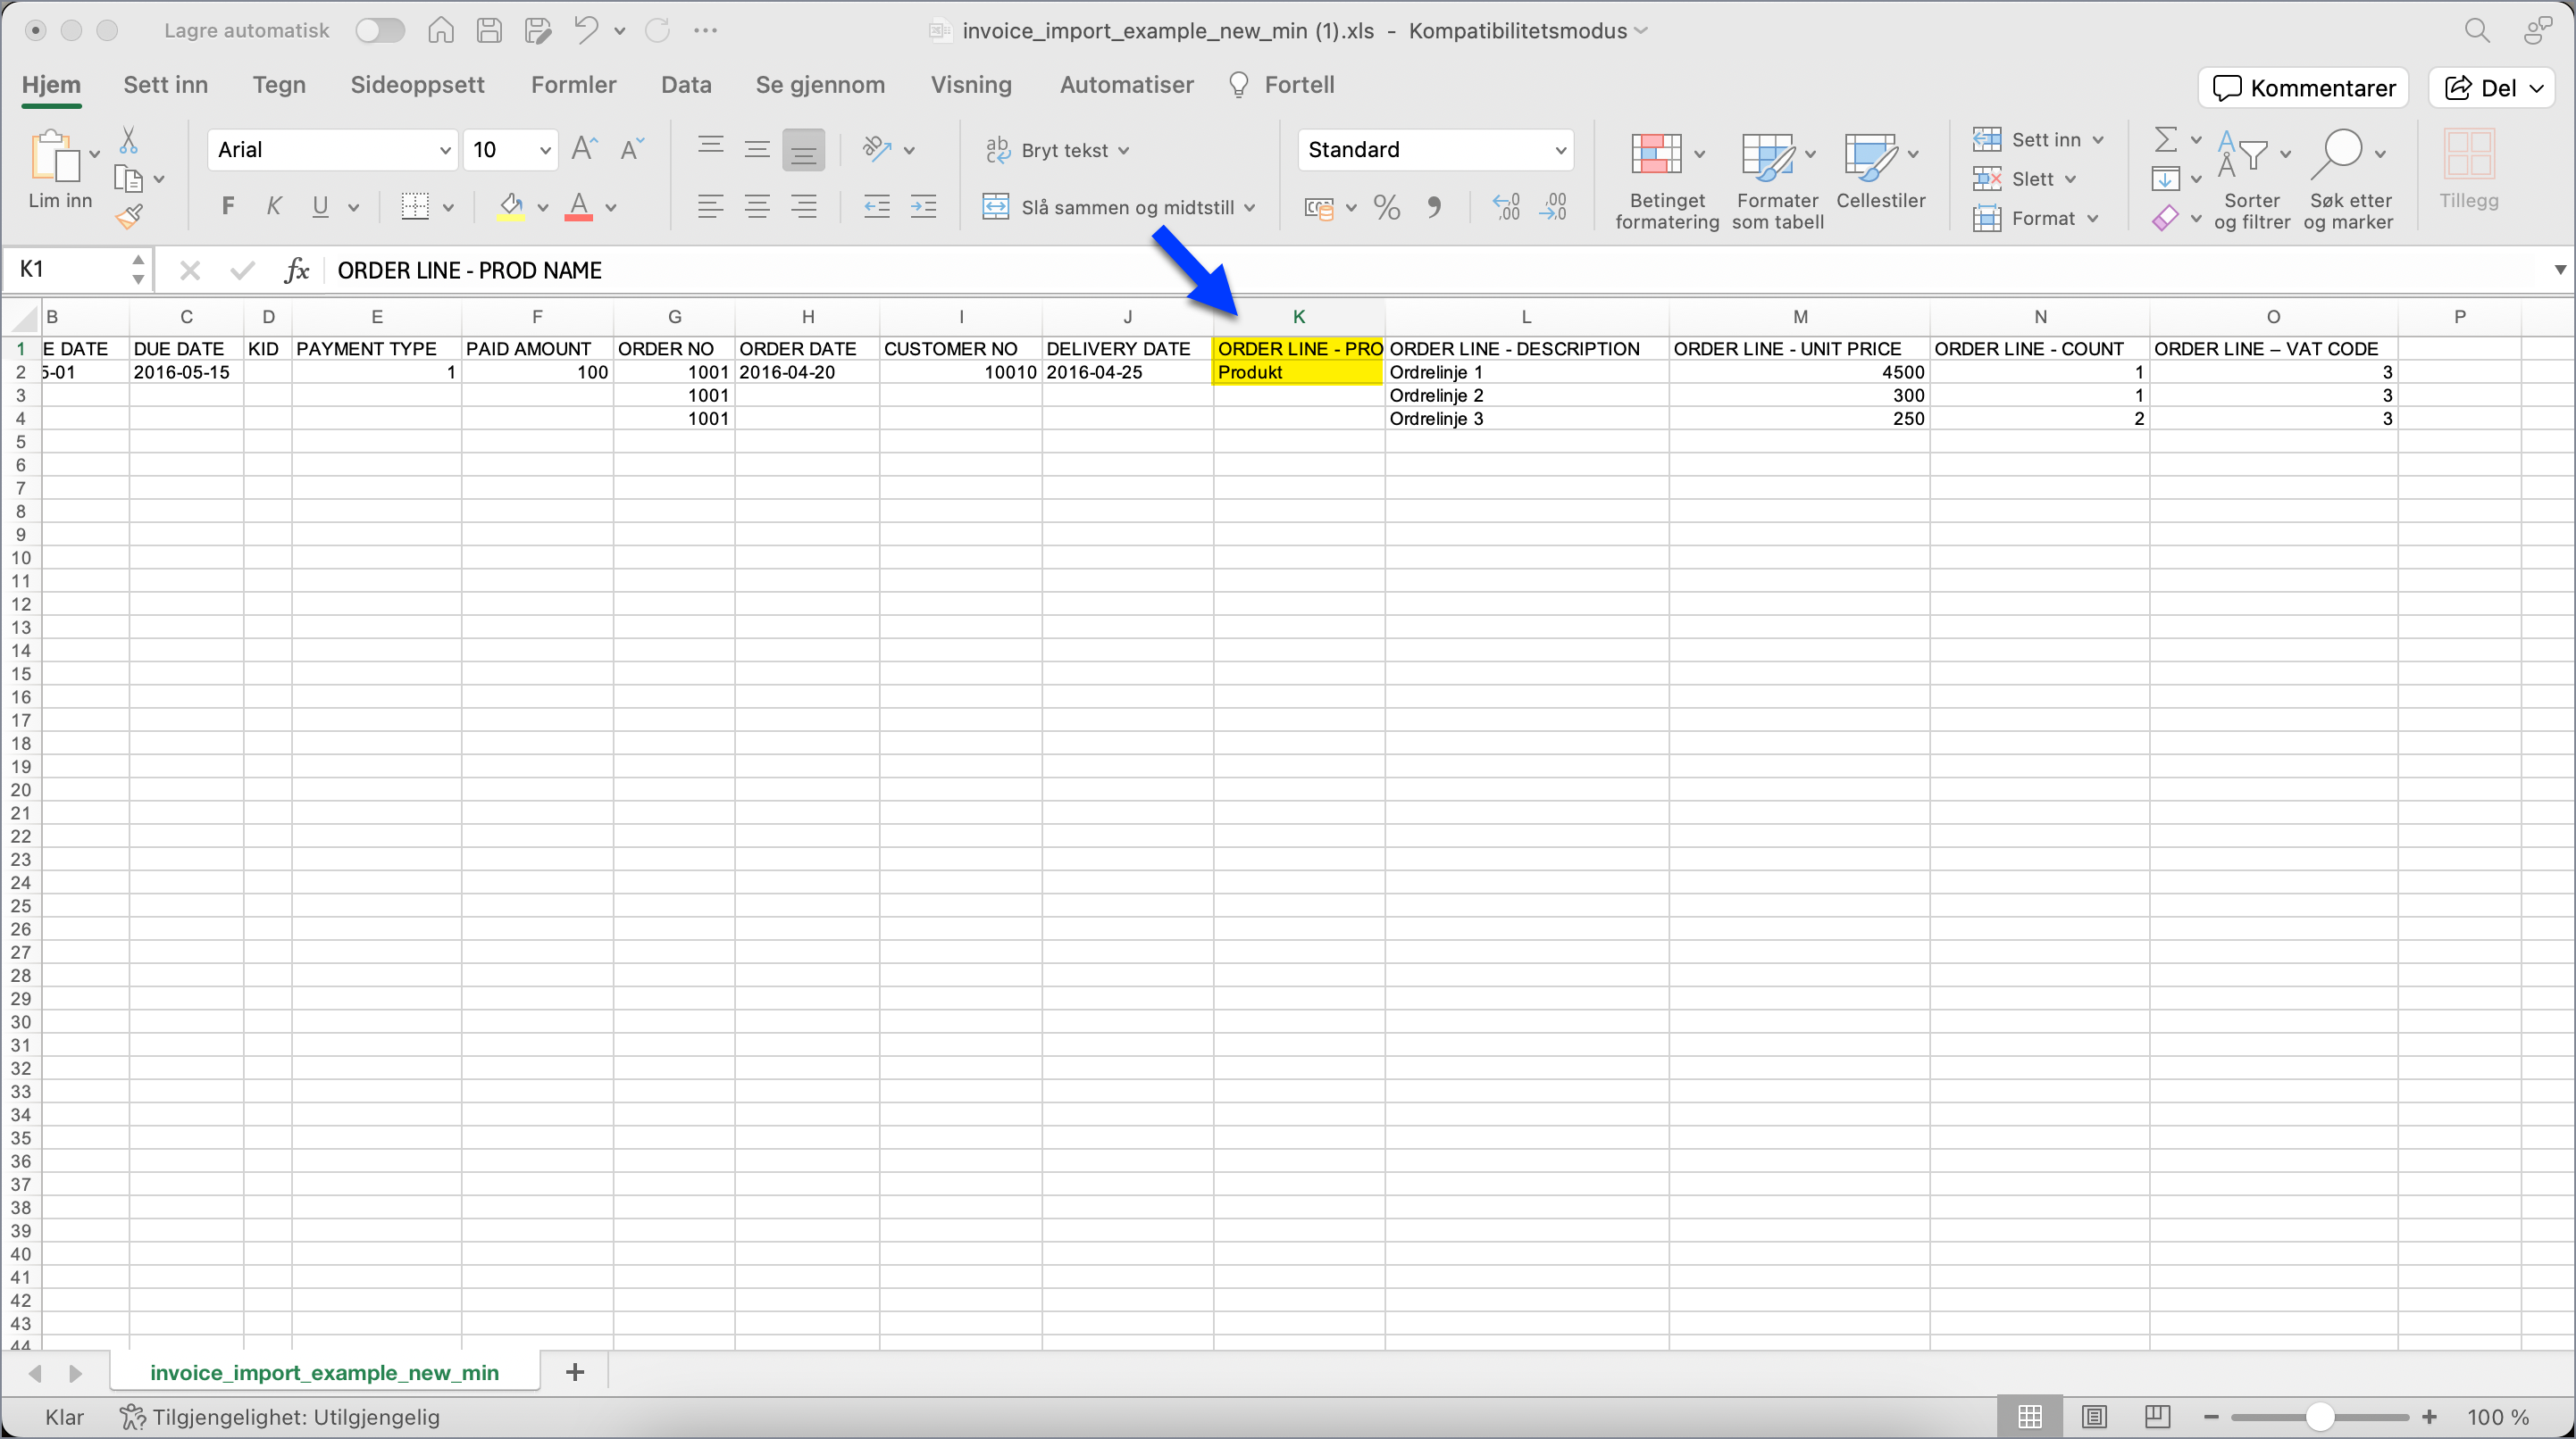Toggle bold with the F button
The height and width of the screenshot is (1439, 2576).
tap(228, 207)
